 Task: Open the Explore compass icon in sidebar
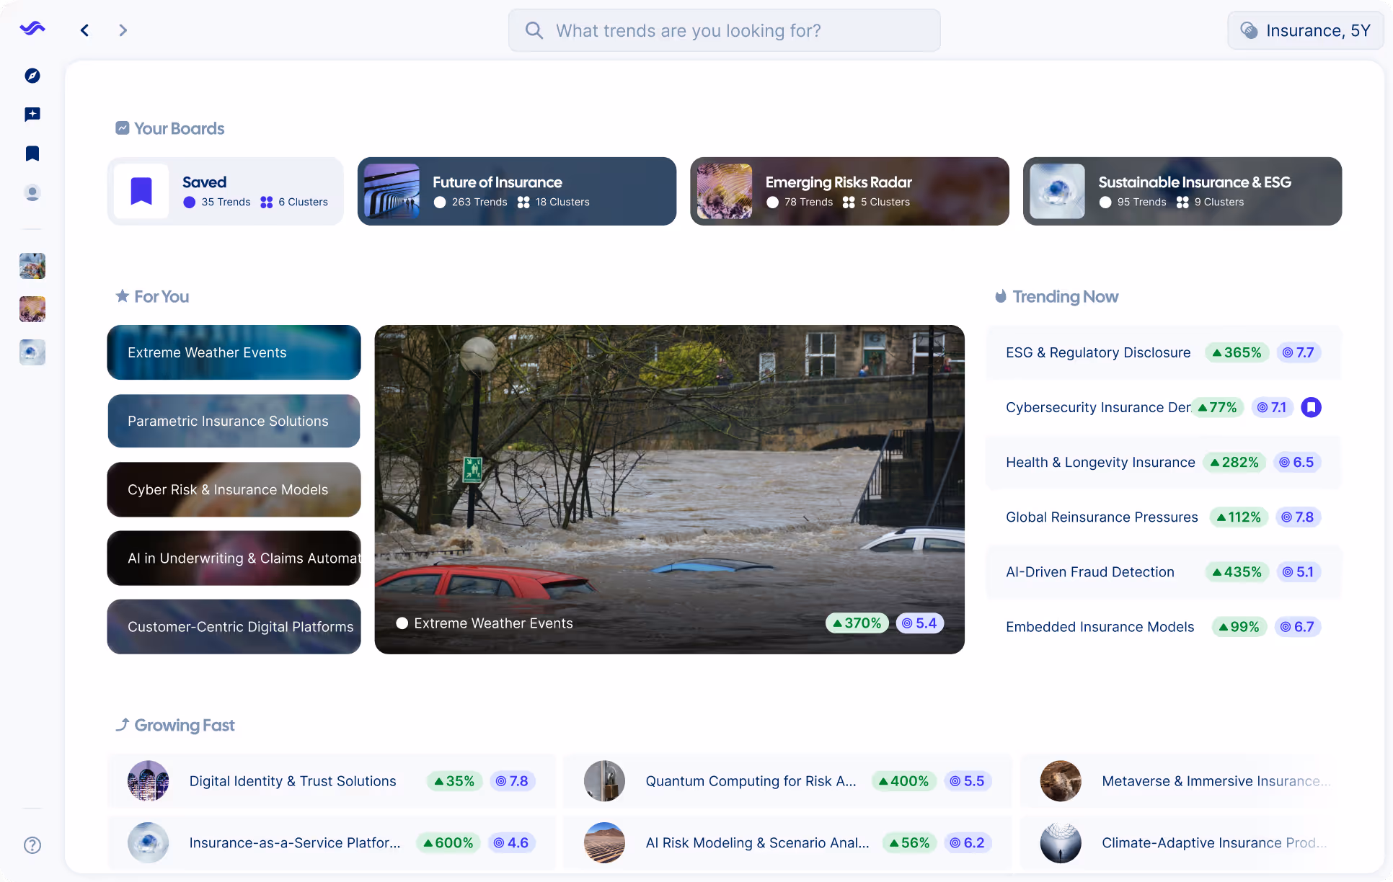click(x=32, y=76)
